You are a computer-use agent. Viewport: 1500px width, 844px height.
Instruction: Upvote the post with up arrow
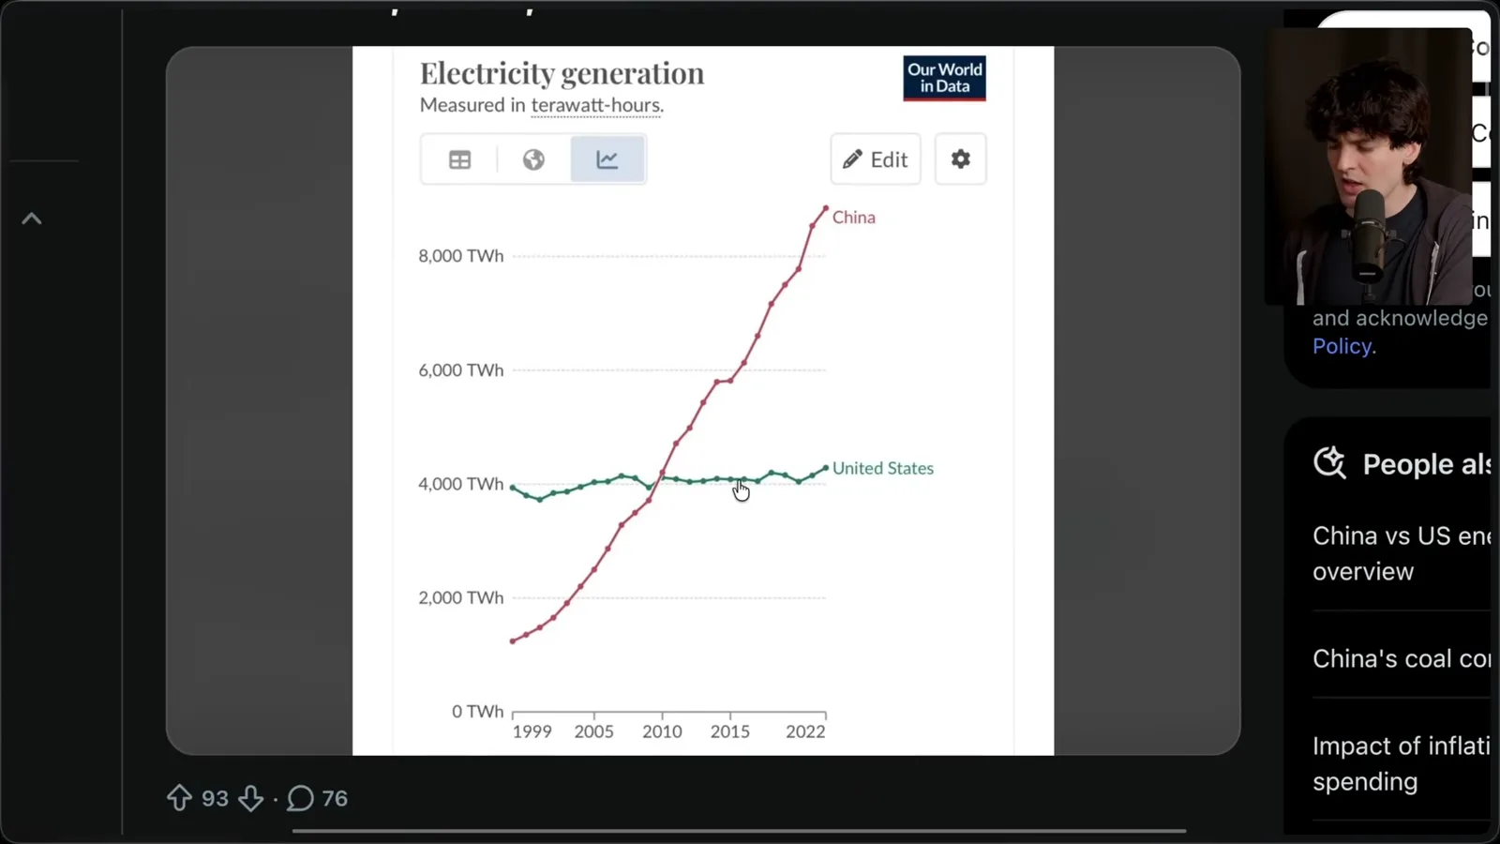pyautogui.click(x=179, y=798)
